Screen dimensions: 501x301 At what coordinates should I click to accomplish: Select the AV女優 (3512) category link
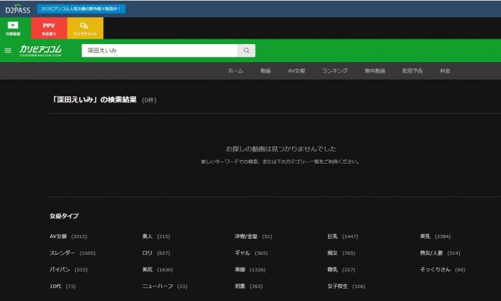click(68, 237)
